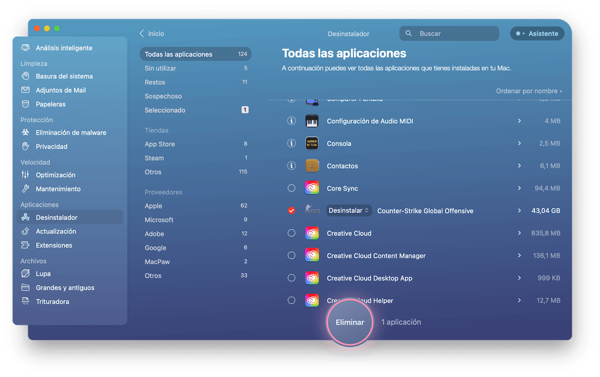The width and height of the screenshot is (600, 377).
Task: Click the Buscar search field
Action: click(x=449, y=34)
